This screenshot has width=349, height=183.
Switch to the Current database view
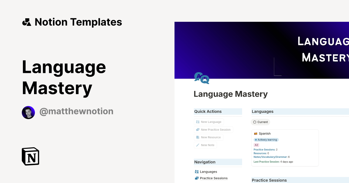[260, 122]
